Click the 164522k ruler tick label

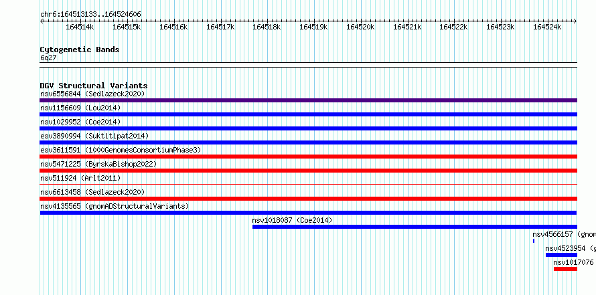tap(453, 27)
